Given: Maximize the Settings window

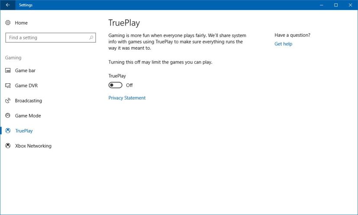Looking at the screenshot, I should [x=336, y=5].
